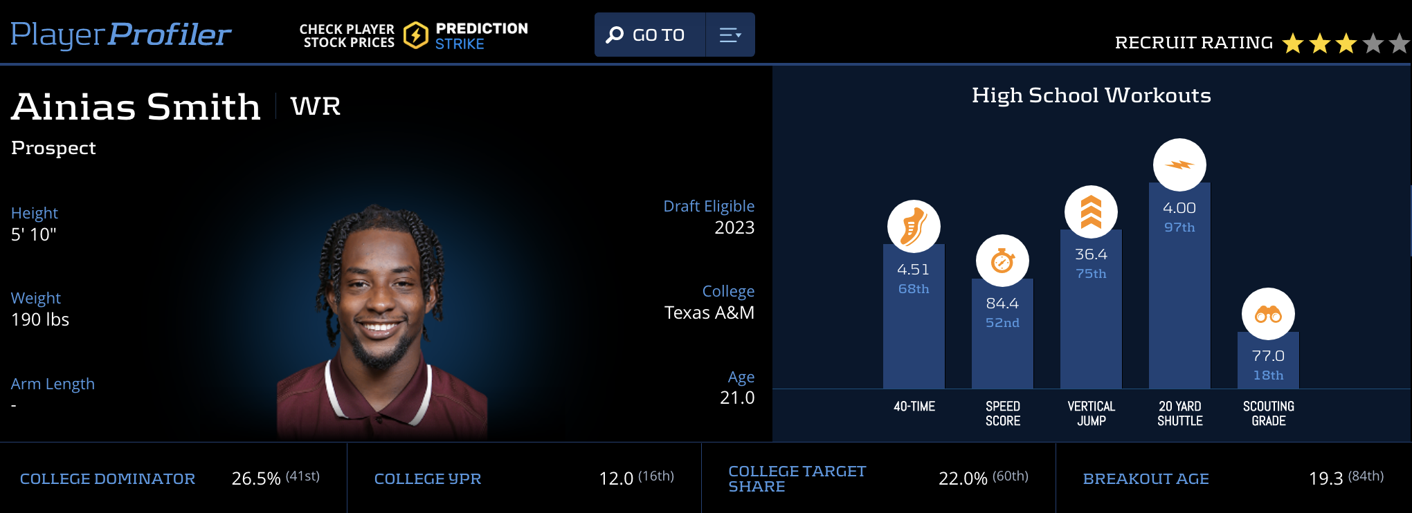Screen dimensions: 1412x513
Task: Select the College Dominator metric label
Action: point(107,478)
